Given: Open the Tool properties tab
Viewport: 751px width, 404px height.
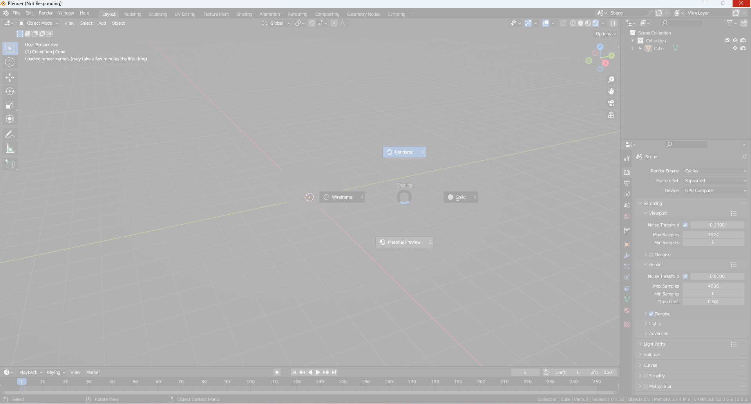Looking at the screenshot, I should [x=627, y=158].
